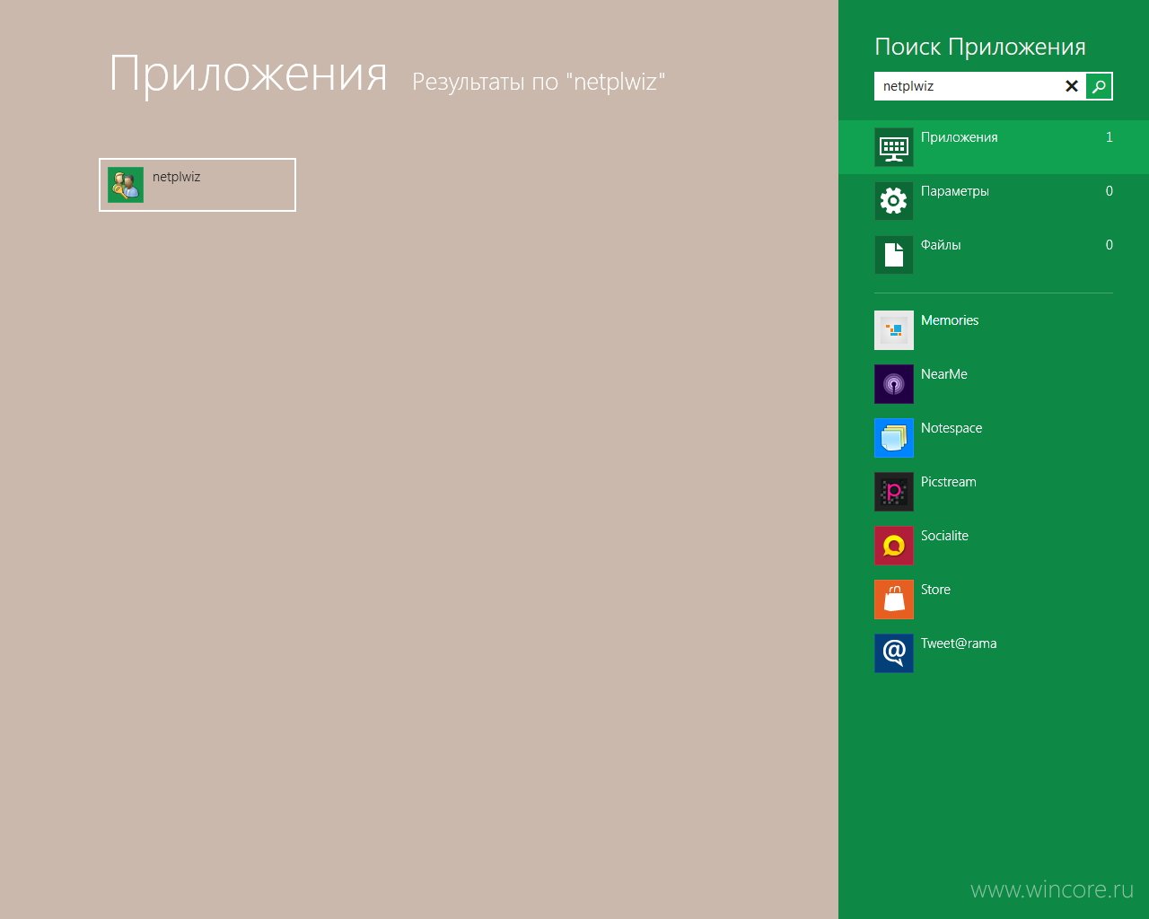Search within Memories app label
1149x919 pixels.
(x=949, y=320)
